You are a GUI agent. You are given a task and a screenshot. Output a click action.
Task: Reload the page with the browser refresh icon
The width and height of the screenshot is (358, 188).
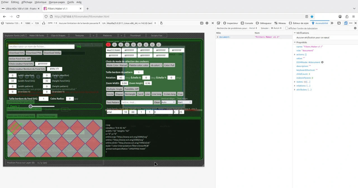pos(18,16)
